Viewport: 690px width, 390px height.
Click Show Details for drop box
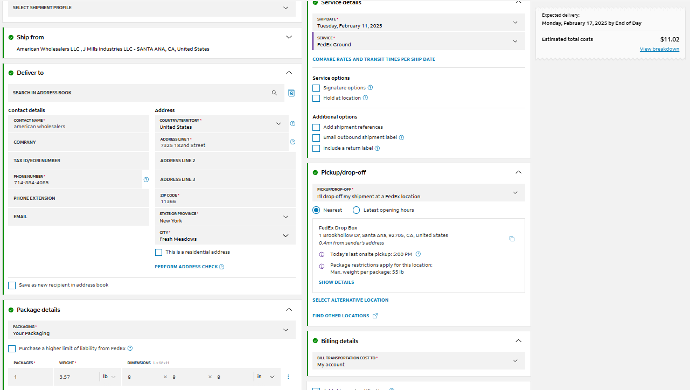[x=337, y=282]
